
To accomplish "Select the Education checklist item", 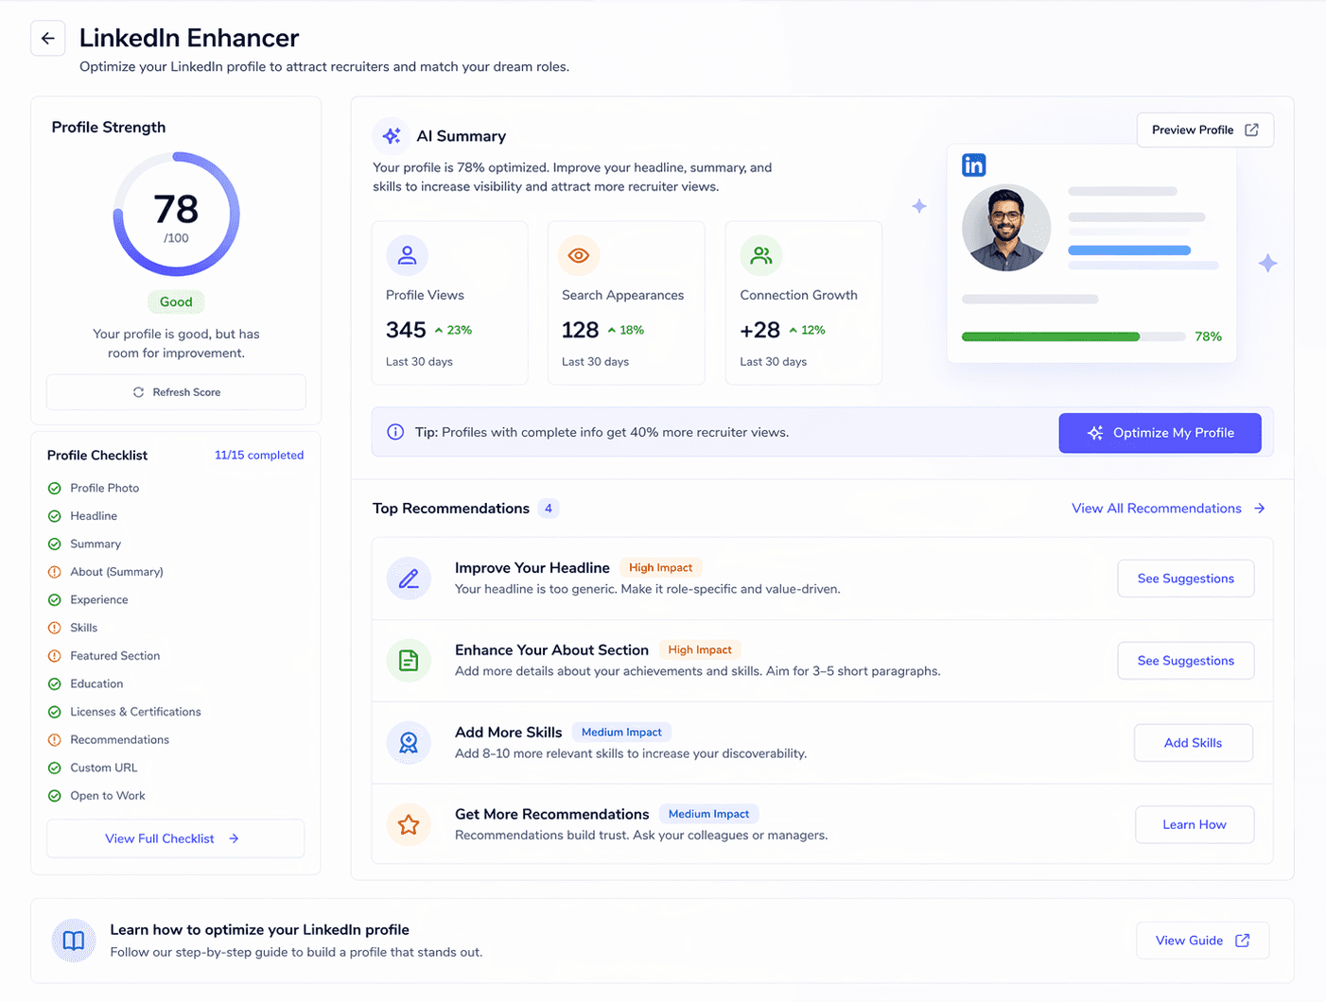I will click(x=96, y=684).
